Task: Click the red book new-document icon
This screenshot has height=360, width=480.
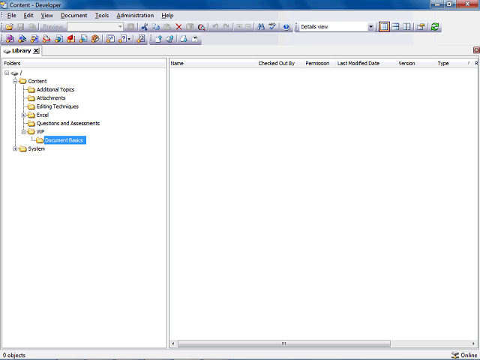Action: tap(71, 39)
